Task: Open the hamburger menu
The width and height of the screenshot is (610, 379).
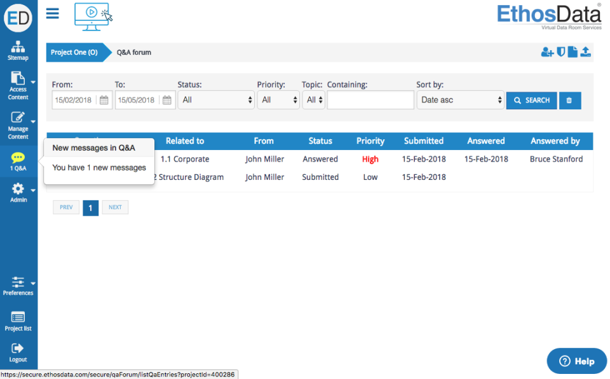Action: tap(53, 14)
